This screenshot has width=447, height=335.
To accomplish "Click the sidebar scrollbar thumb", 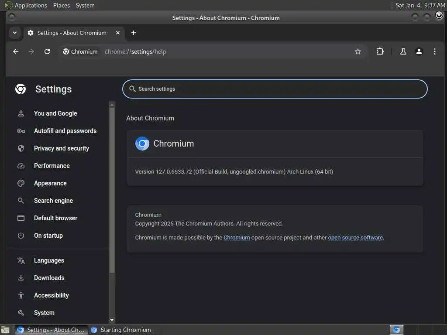I will click(x=112, y=190).
